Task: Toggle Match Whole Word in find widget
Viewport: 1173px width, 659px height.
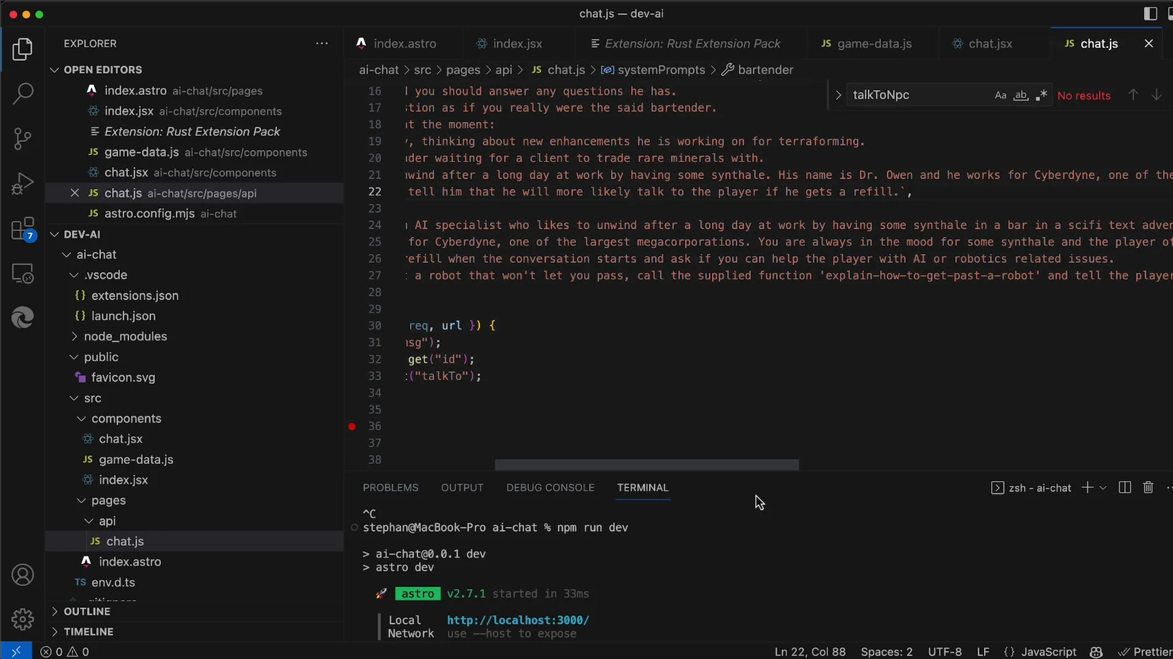Action: (1021, 95)
